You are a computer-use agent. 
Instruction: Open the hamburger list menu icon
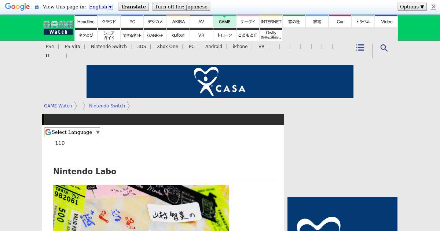[x=360, y=48]
